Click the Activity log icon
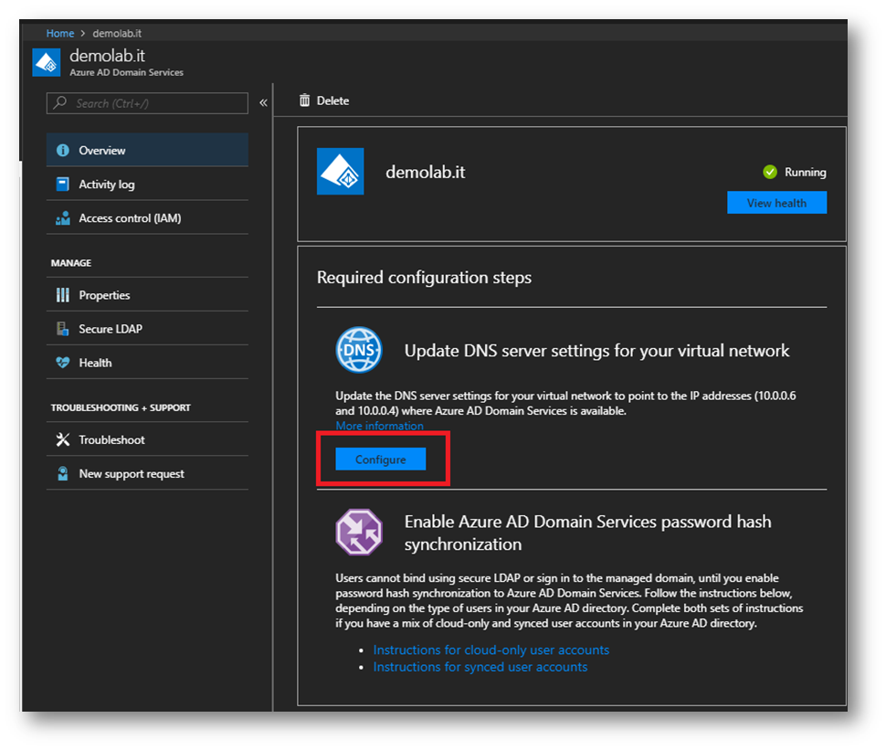 (x=63, y=185)
